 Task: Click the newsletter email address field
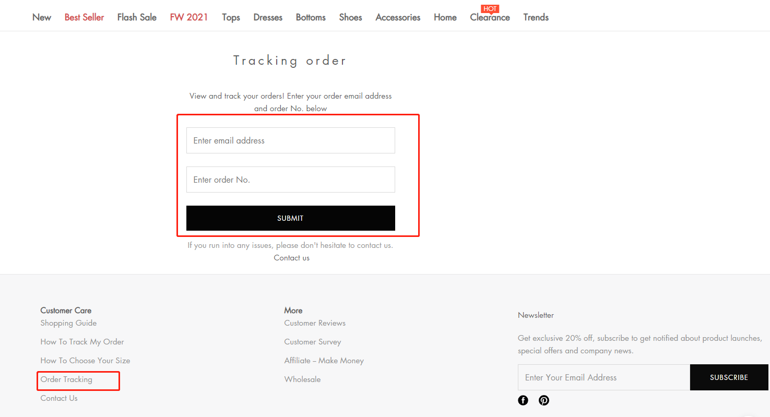pyautogui.click(x=604, y=377)
